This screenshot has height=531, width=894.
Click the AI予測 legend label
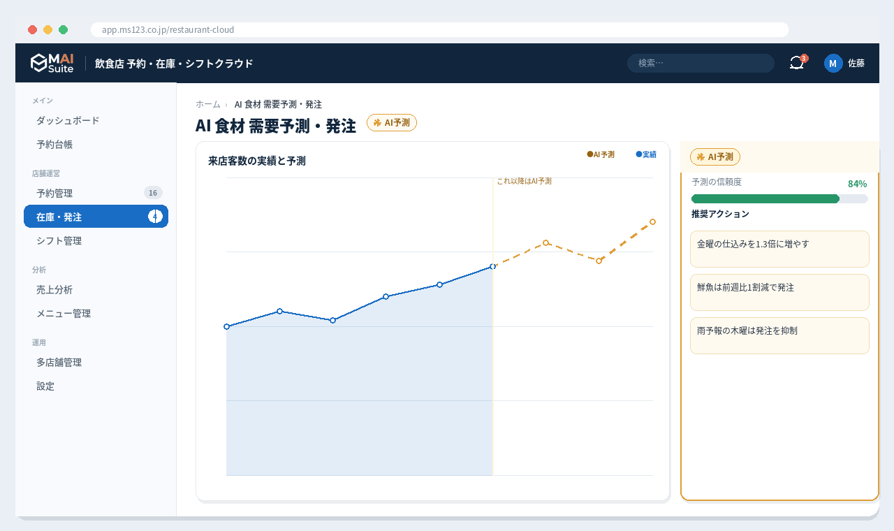[604, 154]
